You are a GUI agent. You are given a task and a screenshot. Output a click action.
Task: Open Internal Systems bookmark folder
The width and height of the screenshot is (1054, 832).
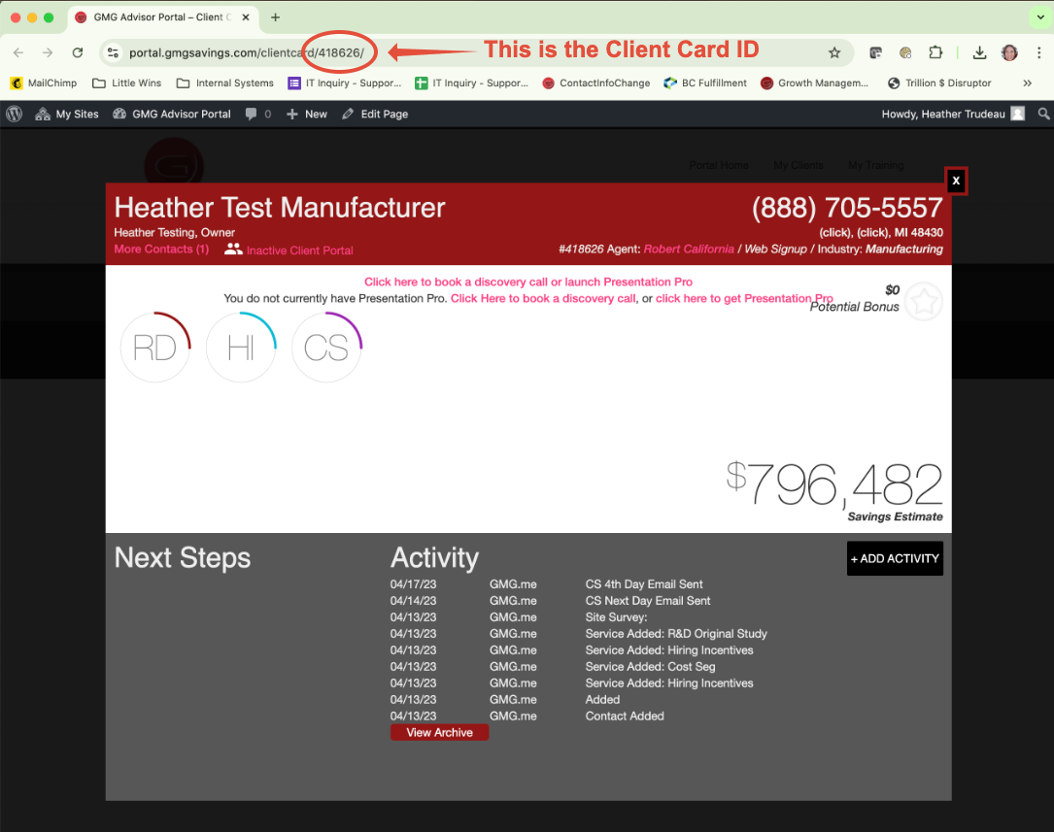coord(225,83)
